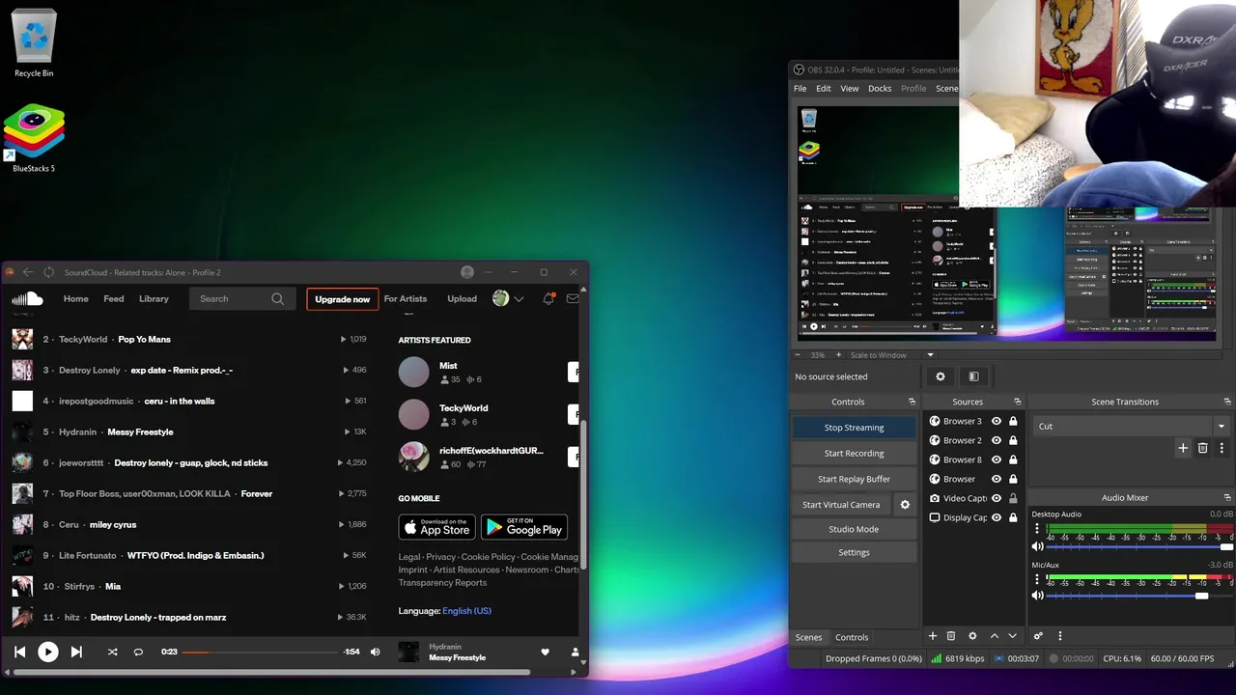The width and height of the screenshot is (1236, 695).
Task: Click Start Replay Buffer button
Action: (854, 479)
